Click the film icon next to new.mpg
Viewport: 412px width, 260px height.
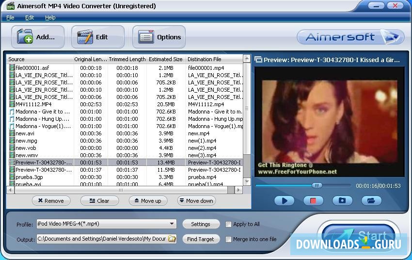tap(12, 141)
